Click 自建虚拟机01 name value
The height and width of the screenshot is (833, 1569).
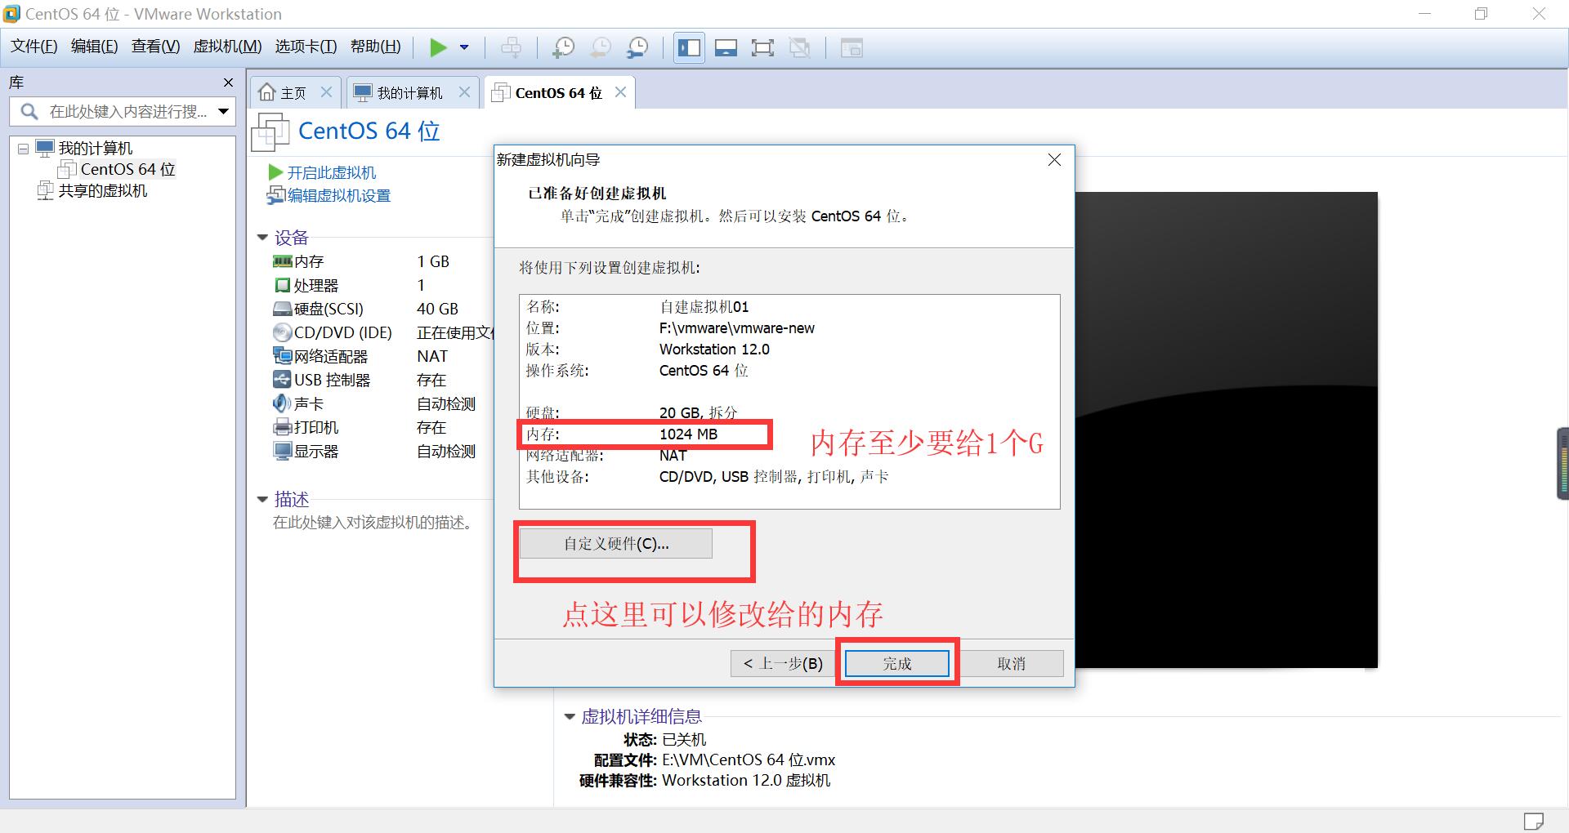point(704,307)
